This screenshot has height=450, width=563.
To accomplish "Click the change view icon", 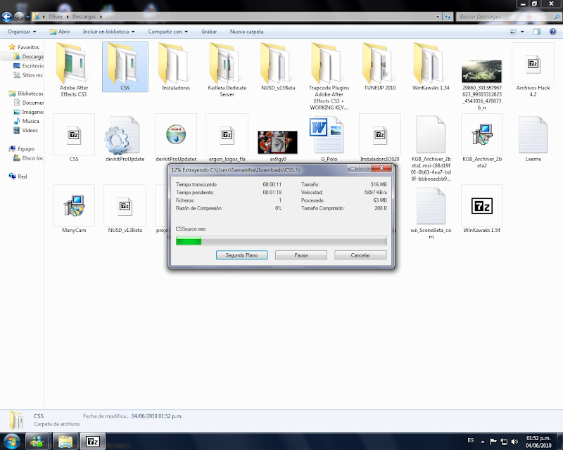I will point(513,32).
